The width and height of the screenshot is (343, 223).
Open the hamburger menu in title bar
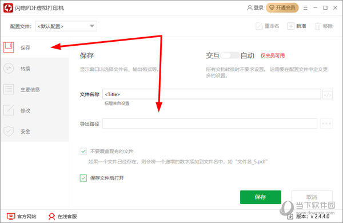(x=305, y=8)
